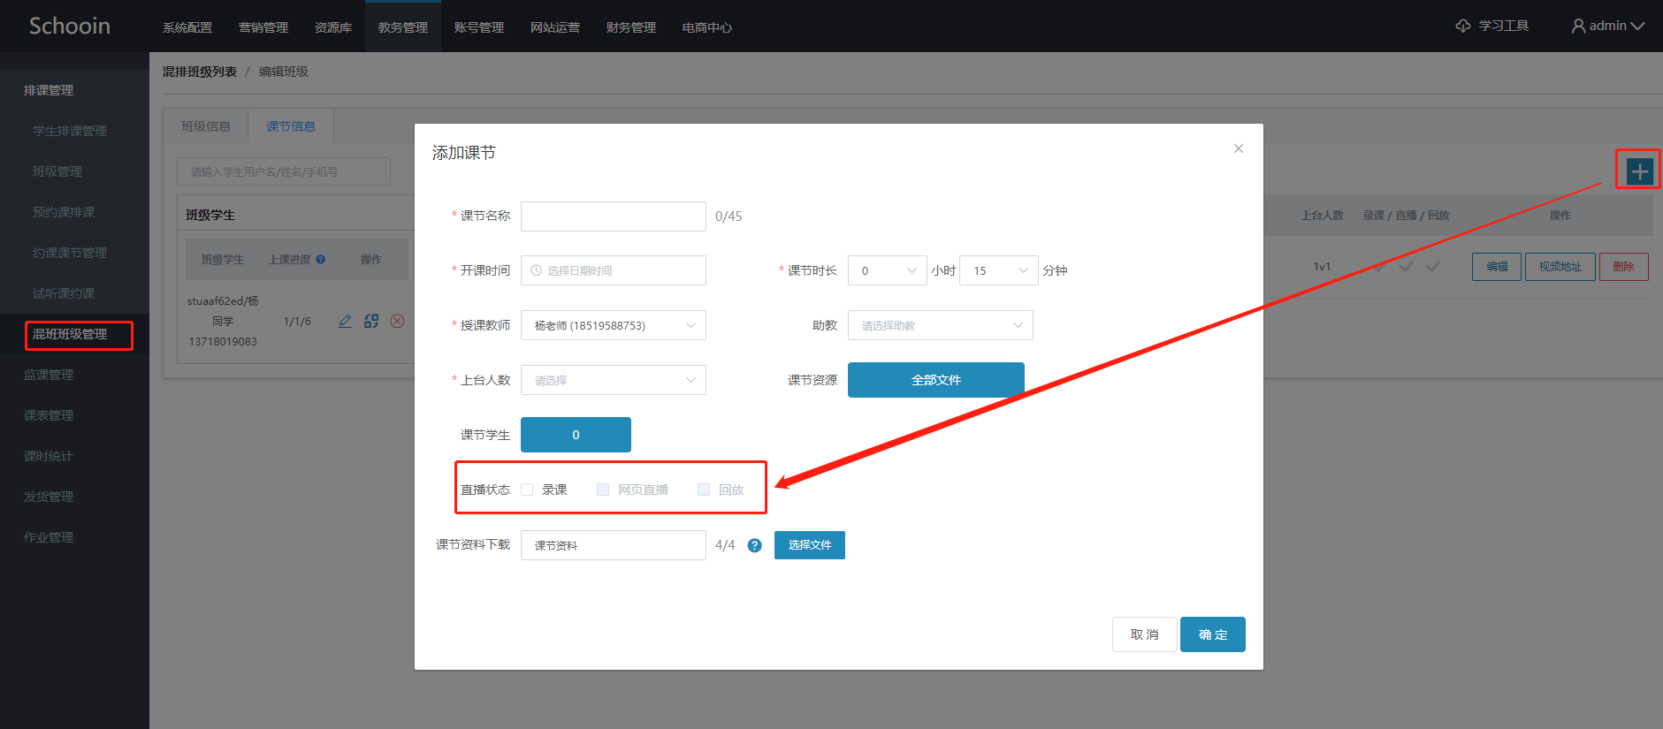
Task: Click the Schooin logo
Action: click(70, 26)
